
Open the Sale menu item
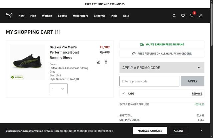click(126, 16)
